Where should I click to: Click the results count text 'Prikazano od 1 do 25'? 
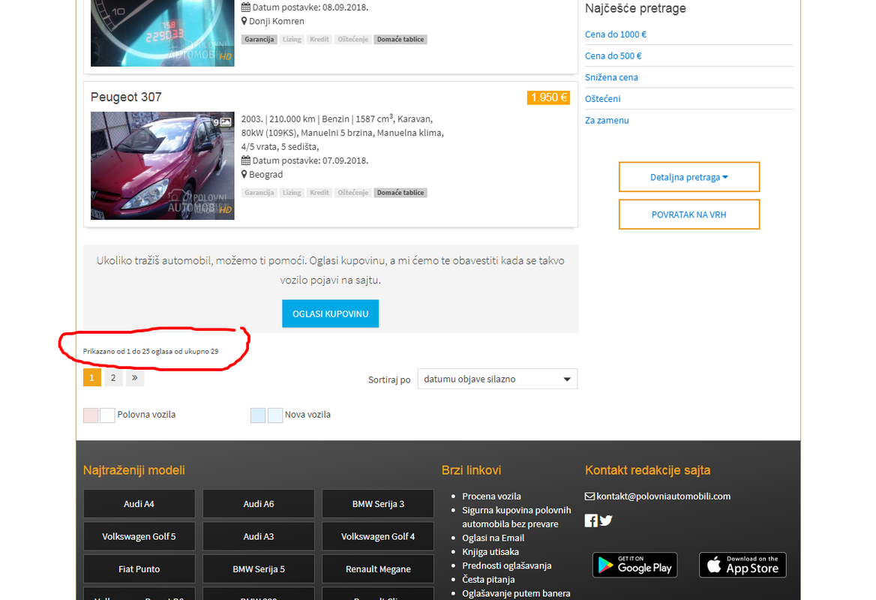(116, 352)
